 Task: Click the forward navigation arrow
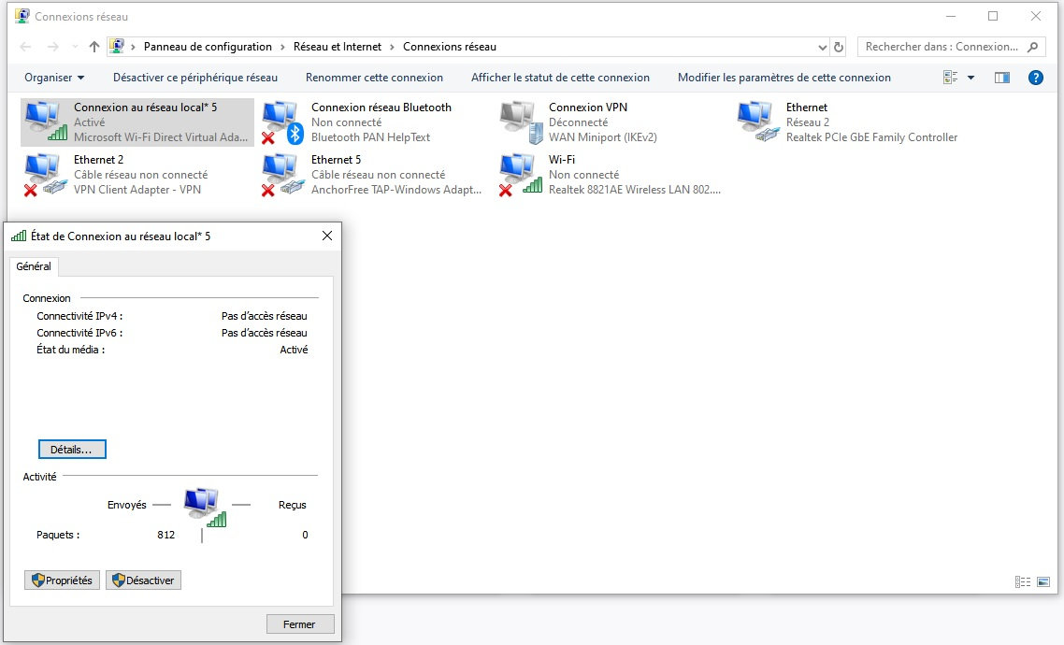(53, 47)
